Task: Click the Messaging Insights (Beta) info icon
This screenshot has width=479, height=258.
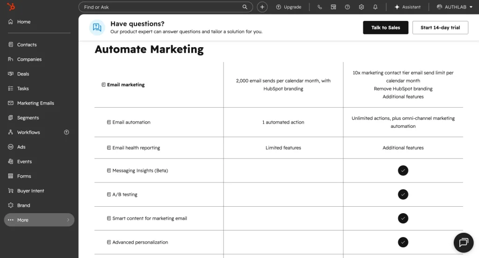Action: (109, 171)
